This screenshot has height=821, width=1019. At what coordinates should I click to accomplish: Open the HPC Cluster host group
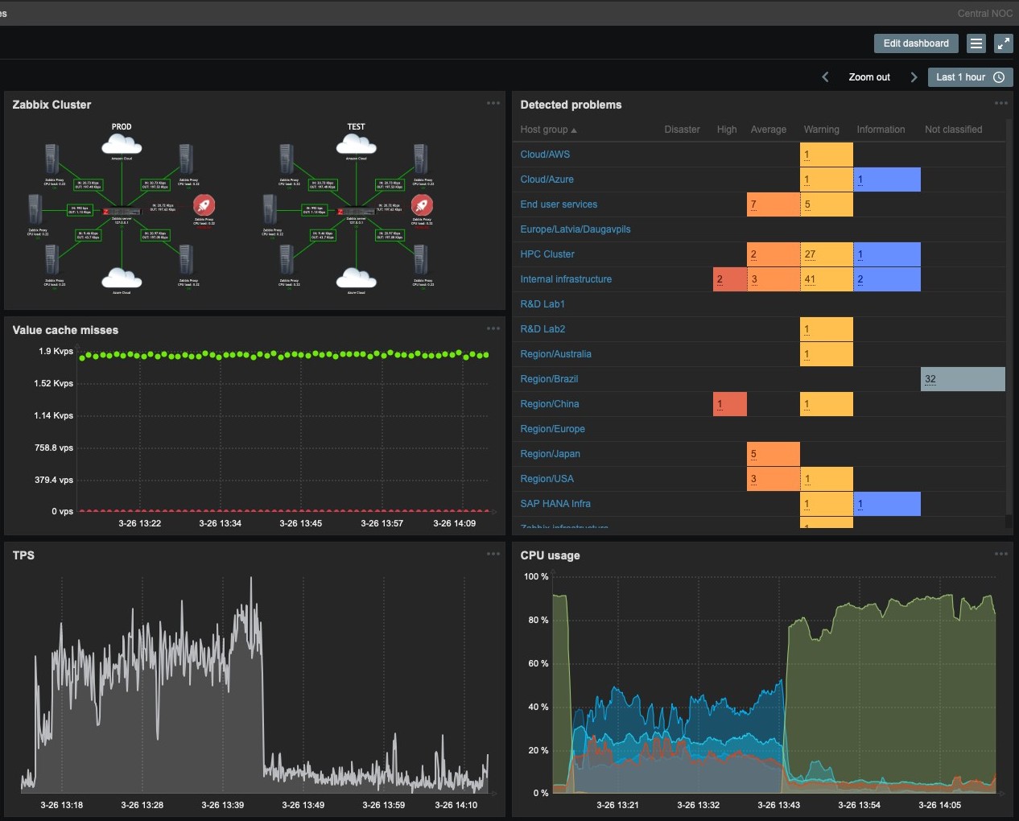coord(547,254)
